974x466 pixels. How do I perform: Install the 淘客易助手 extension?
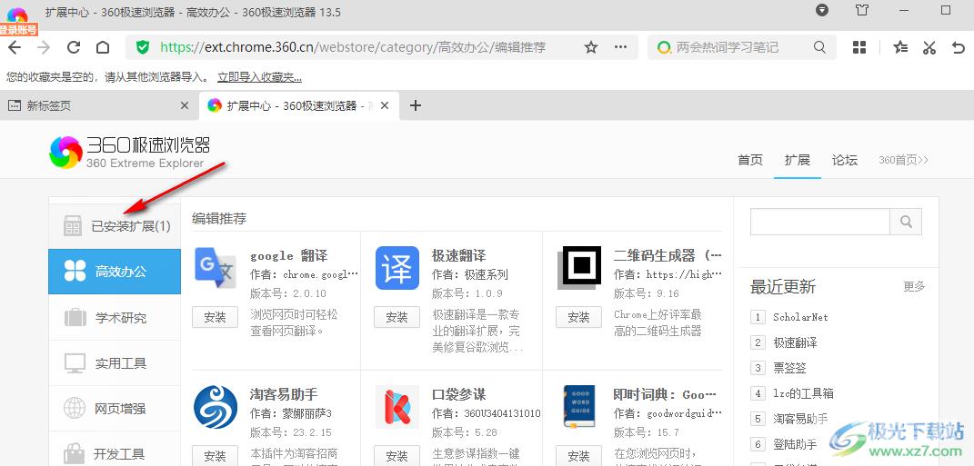tap(215, 456)
